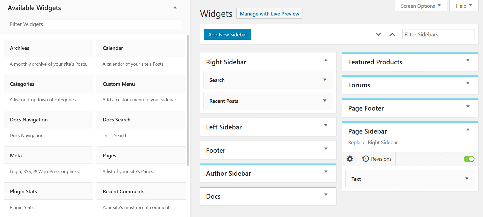Expand the Text widget in Page Sidebar
Image resolution: width=483 pixels, height=217 pixels.
click(x=467, y=179)
